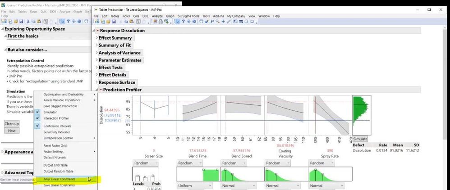Image resolution: width=450 pixels, height=190 pixels.
Task: Click the Blend Time value 17.613328
Action: tap(198, 150)
